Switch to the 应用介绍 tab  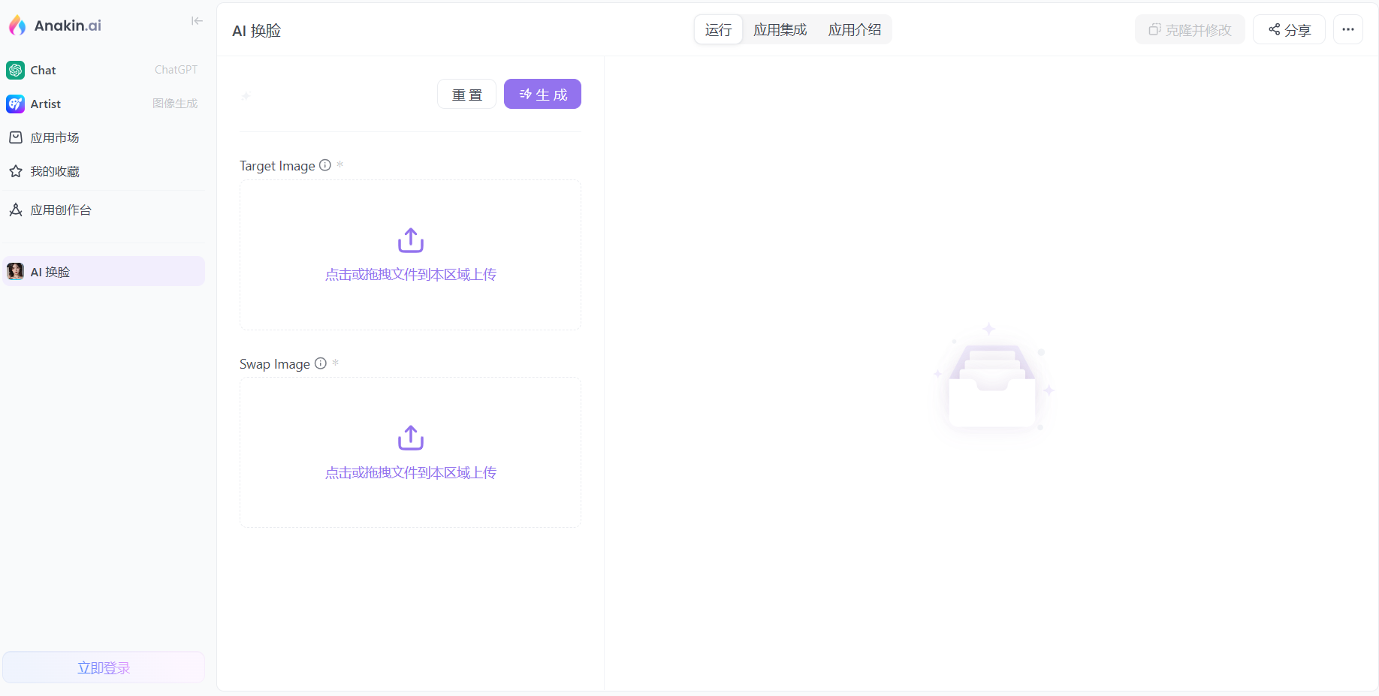pos(854,30)
